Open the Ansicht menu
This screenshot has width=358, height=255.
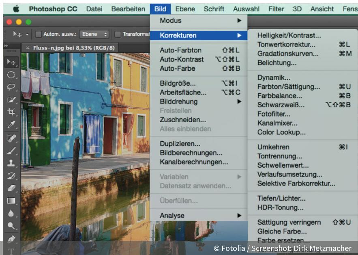[322, 9]
